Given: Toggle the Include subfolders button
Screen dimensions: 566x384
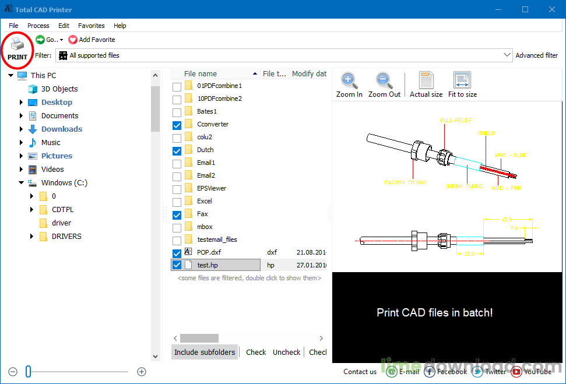Looking at the screenshot, I should pos(205,352).
